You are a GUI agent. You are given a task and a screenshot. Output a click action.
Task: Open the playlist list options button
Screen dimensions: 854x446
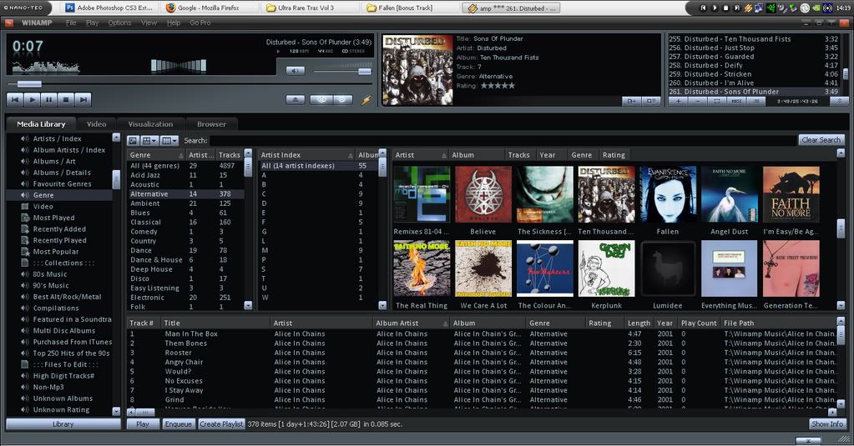(x=756, y=101)
